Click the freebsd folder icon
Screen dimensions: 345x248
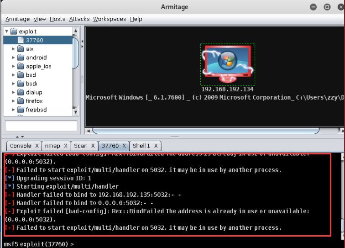[21, 110]
